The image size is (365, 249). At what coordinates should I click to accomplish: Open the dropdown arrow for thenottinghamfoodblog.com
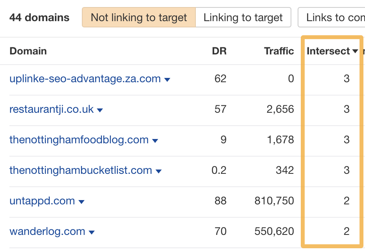(x=154, y=140)
